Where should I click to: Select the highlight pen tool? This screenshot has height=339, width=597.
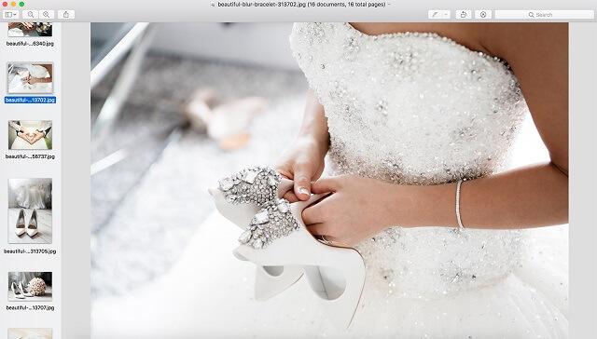pyautogui.click(x=435, y=15)
